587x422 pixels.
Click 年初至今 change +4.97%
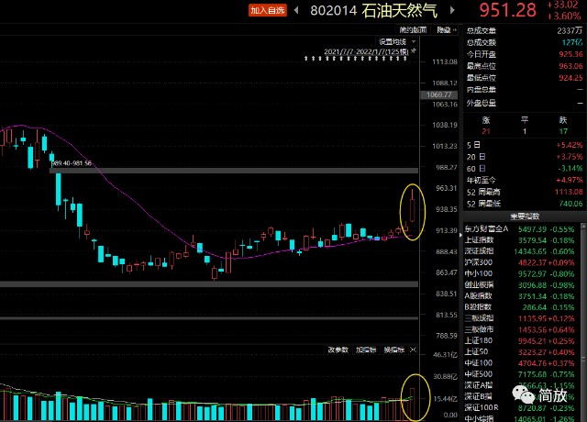click(569, 180)
